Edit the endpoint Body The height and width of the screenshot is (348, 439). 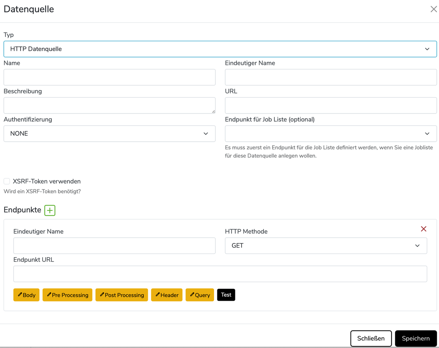[26, 295]
